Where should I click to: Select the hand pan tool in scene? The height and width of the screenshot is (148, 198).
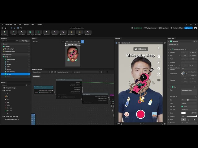tap(79, 42)
